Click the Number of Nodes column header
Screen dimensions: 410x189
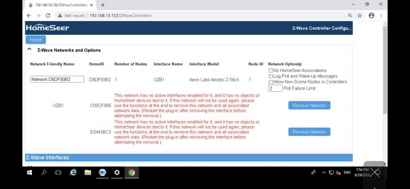131,64
